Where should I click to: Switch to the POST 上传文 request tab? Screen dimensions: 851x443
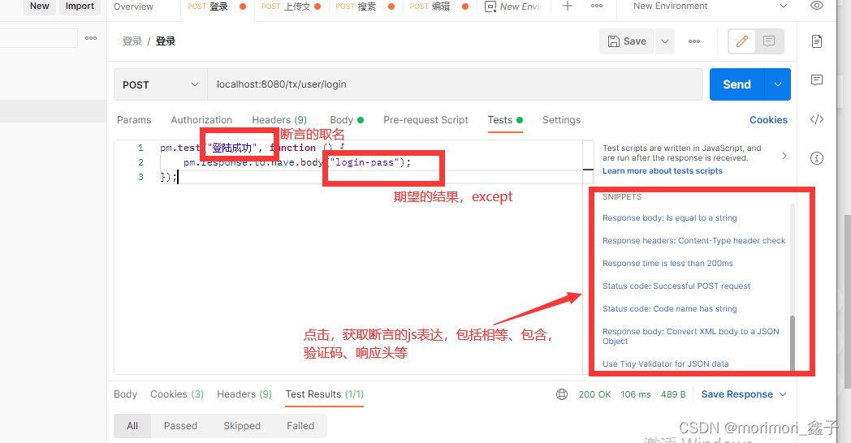pyautogui.click(x=292, y=6)
